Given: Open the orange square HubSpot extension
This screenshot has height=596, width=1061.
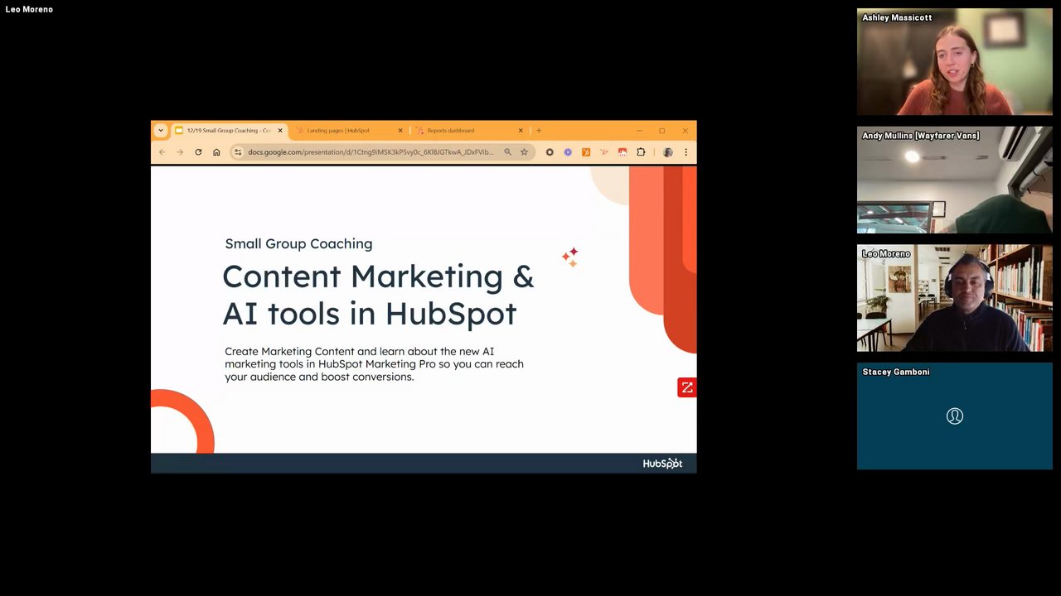Looking at the screenshot, I should click(586, 152).
